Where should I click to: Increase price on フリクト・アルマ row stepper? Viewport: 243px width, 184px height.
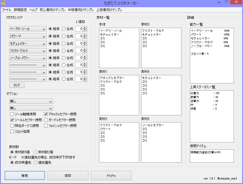[x=84, y=49]
